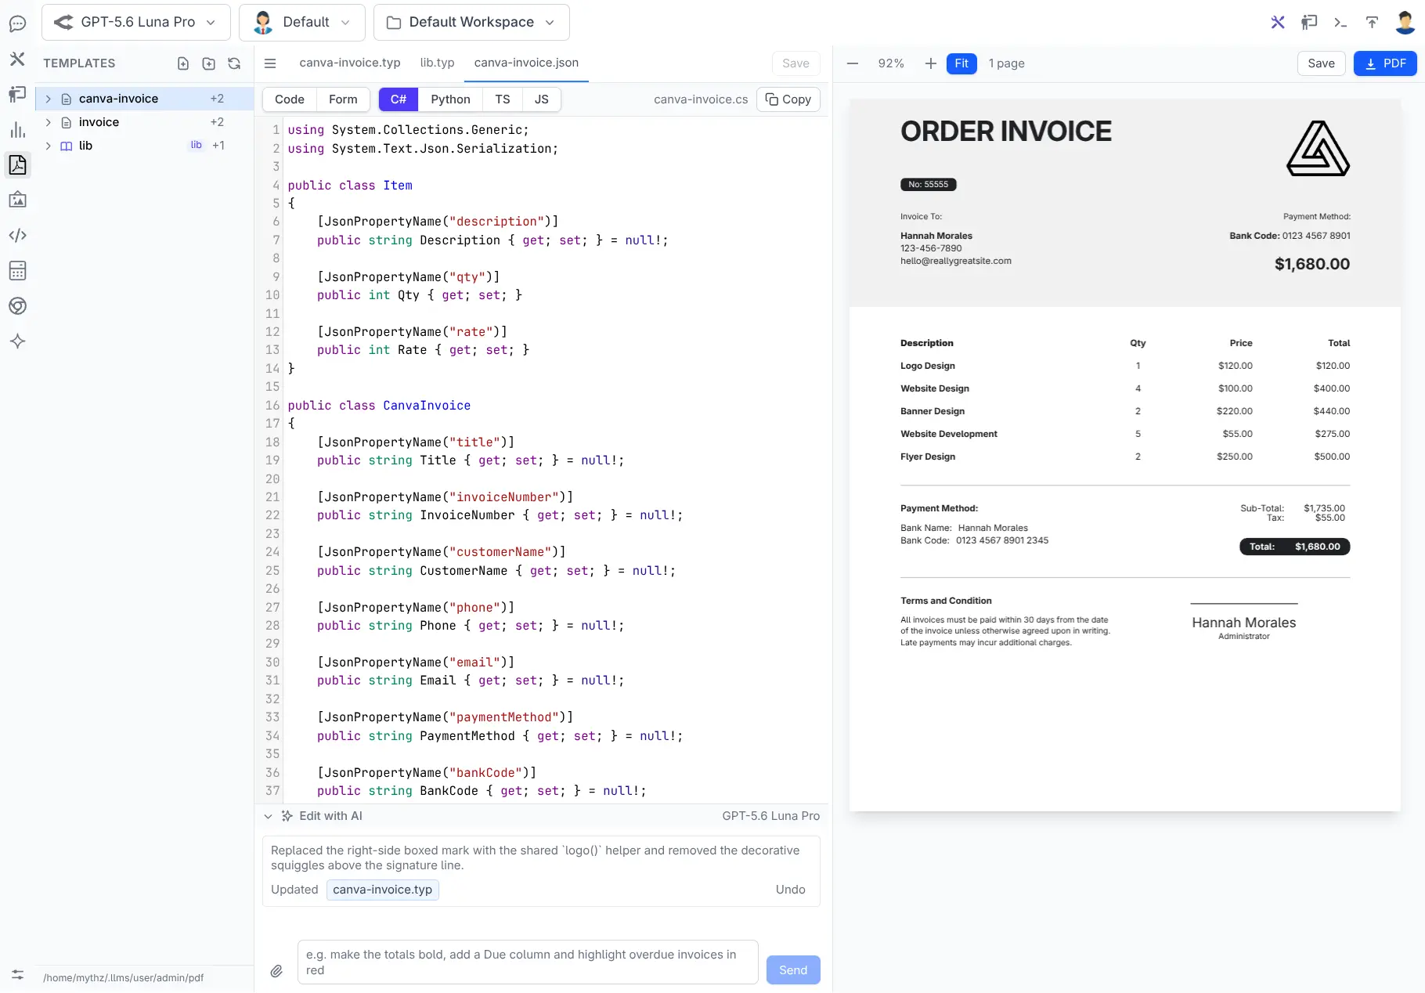1425x993 pixels.
Task: Click the '1 page' indicator
Action: (1006, 63)
